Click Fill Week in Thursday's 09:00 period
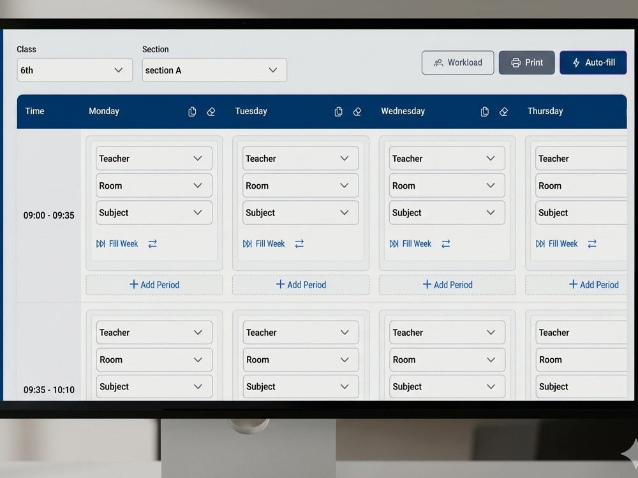 point(556,243)
